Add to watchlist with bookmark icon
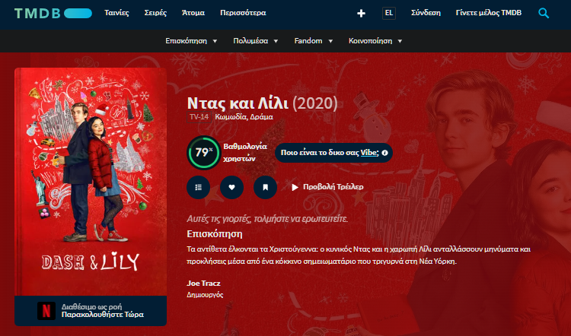Viewport: 571px width, 336px height. tap(265, 187)
